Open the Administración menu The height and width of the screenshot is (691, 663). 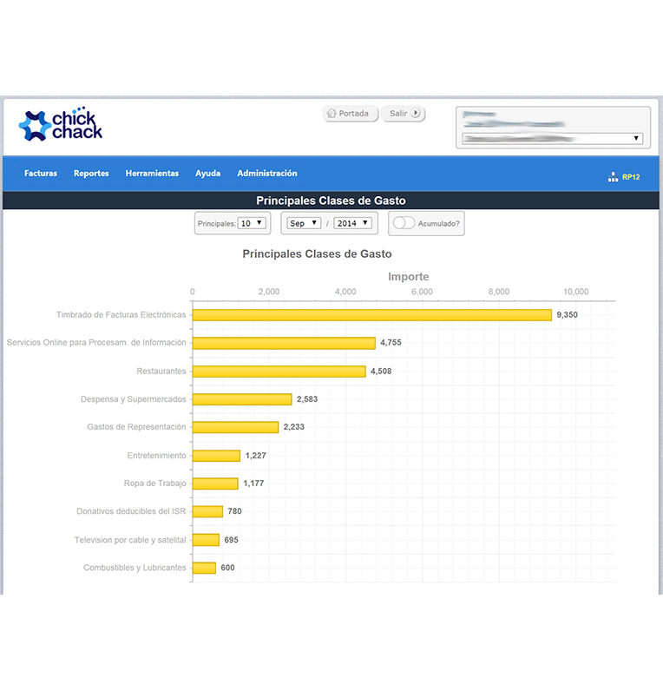pos(267,174)
